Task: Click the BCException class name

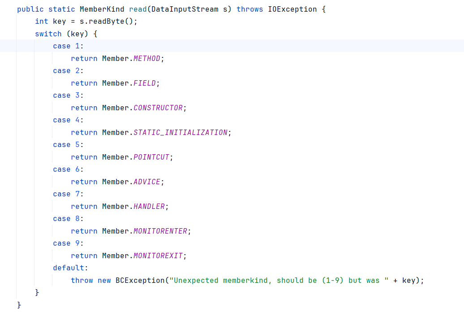Action: [140, 281]
